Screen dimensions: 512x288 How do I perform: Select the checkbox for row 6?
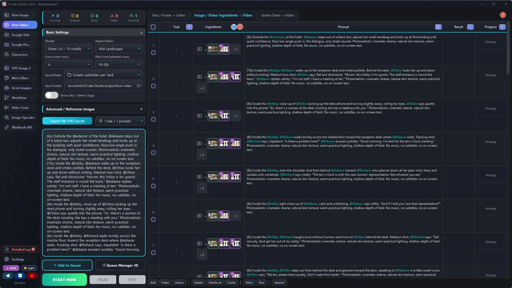click(153, 219)
